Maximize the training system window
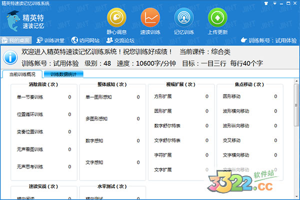 point(288,3)
